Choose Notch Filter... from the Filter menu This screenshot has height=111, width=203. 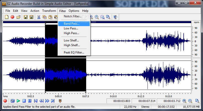(74, 16)
